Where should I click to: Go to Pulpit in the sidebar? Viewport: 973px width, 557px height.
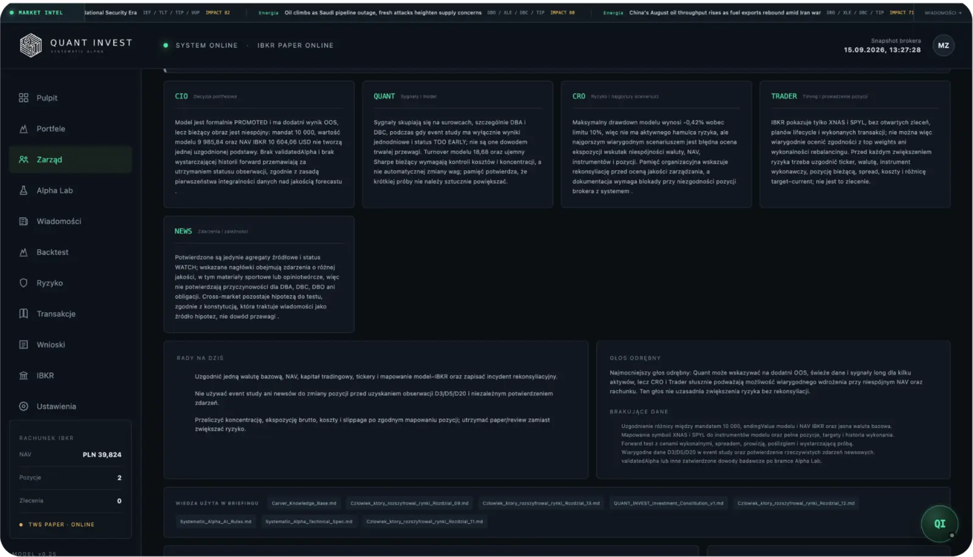coord(71,98)
